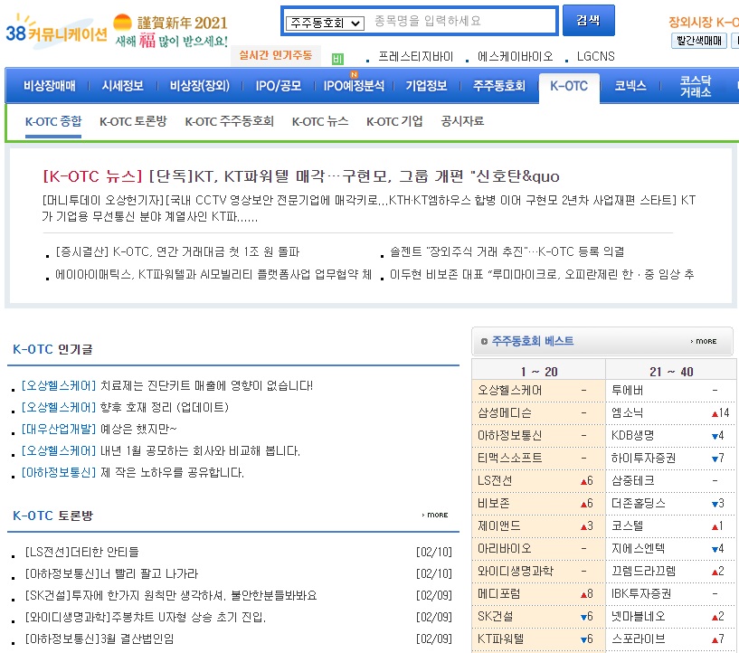Open 삼성메디슨 in the best ranking
Image resolution: width=739 pixels, height=653 pixels.
[505, 412]
